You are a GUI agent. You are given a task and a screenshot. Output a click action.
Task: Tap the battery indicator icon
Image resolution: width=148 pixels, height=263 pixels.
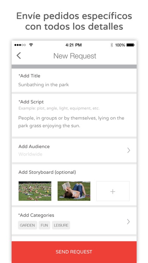[x=130, y=45]
